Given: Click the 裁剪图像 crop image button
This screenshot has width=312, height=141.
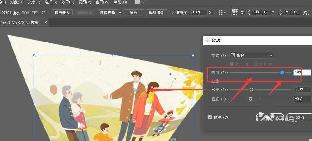Looking at the screenshot, I should tap(156, 12).
